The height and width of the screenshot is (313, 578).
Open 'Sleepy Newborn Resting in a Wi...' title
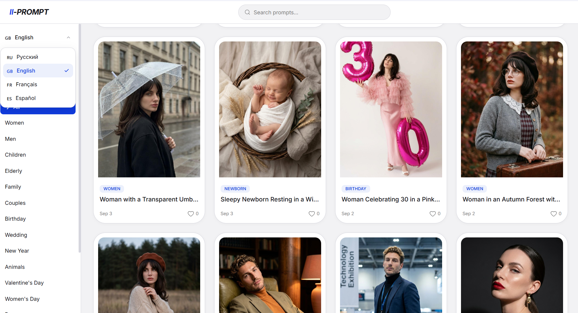pyautogui.click(x=270, y=199)
